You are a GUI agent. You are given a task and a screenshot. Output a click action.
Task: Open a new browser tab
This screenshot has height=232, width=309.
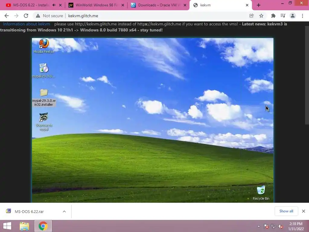[259, 5]
